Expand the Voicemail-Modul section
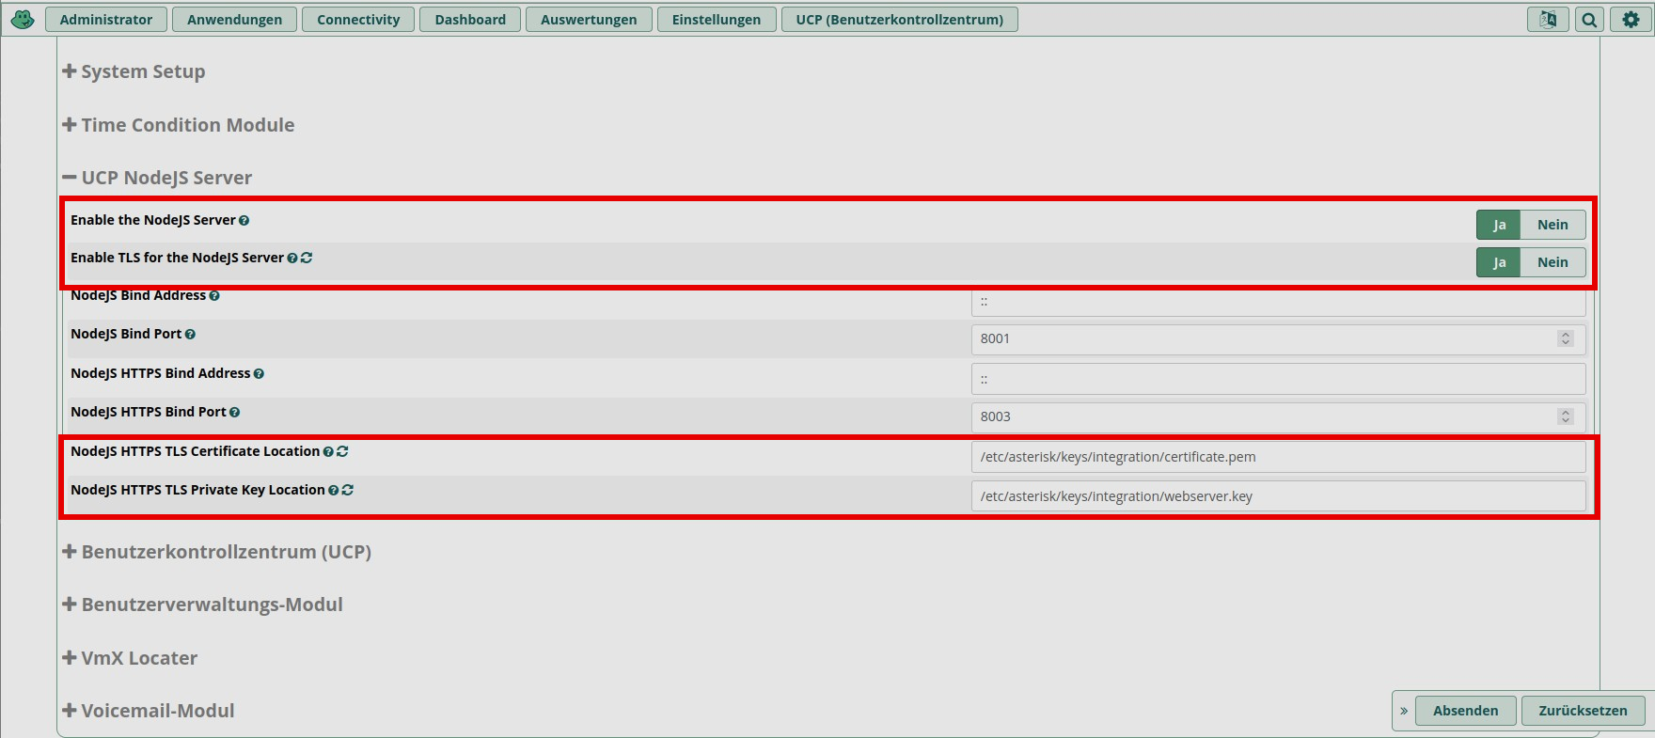1655x738 pixels. pyautogui.click(x=149, y=711)
